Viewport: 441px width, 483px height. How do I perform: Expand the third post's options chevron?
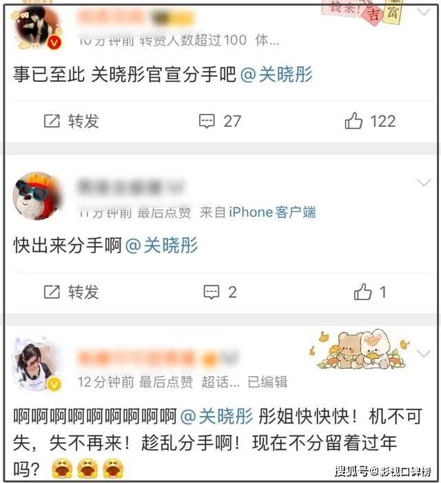pyautogui.click(x=424, y=353)
